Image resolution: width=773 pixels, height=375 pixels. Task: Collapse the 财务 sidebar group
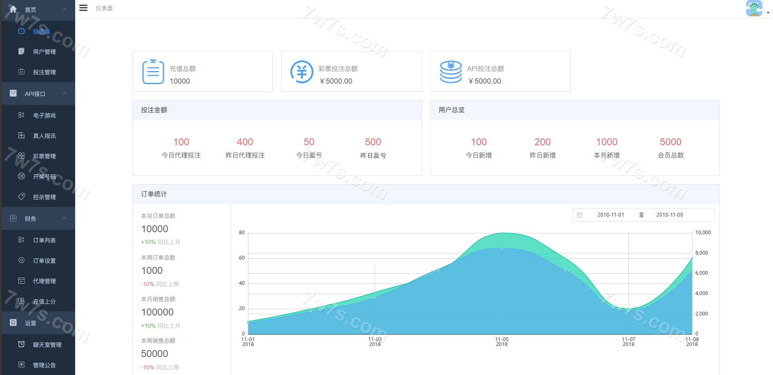click(65, 218)
